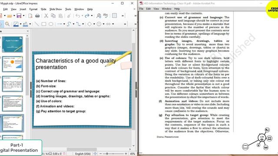The width and height of the screenshot is (278, 156).
Task: Click the '(e) Use of colors:' bullet text
Action: coord(49,101)
